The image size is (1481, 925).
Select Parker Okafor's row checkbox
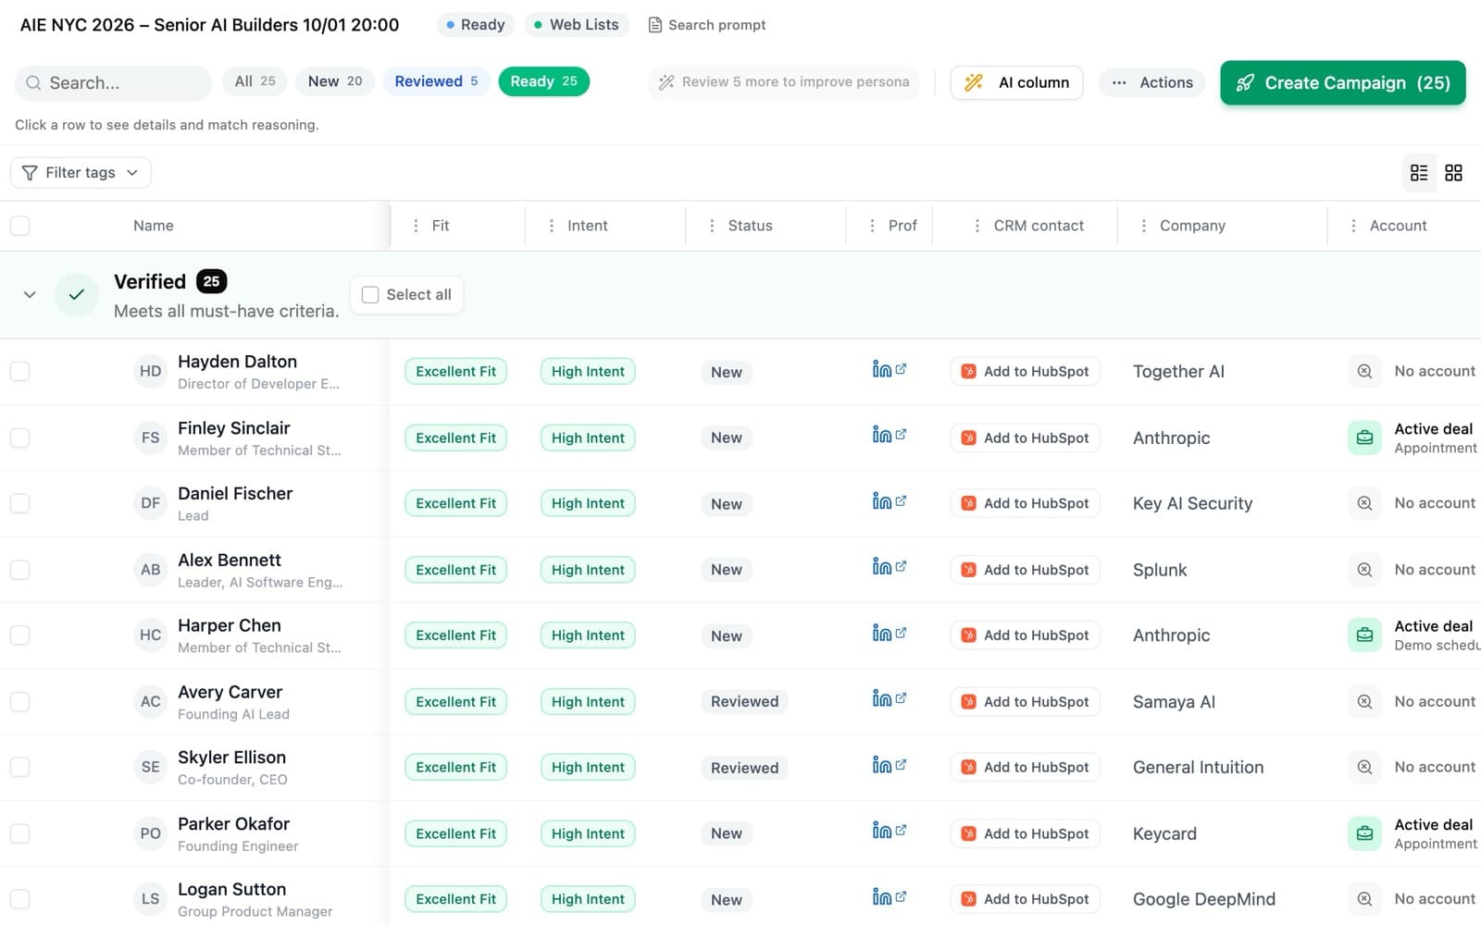coord(19,833)
